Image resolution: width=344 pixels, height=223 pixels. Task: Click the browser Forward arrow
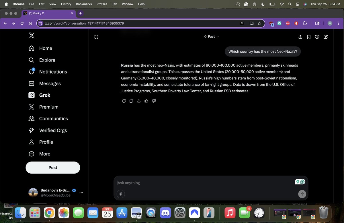coord(13,23)
